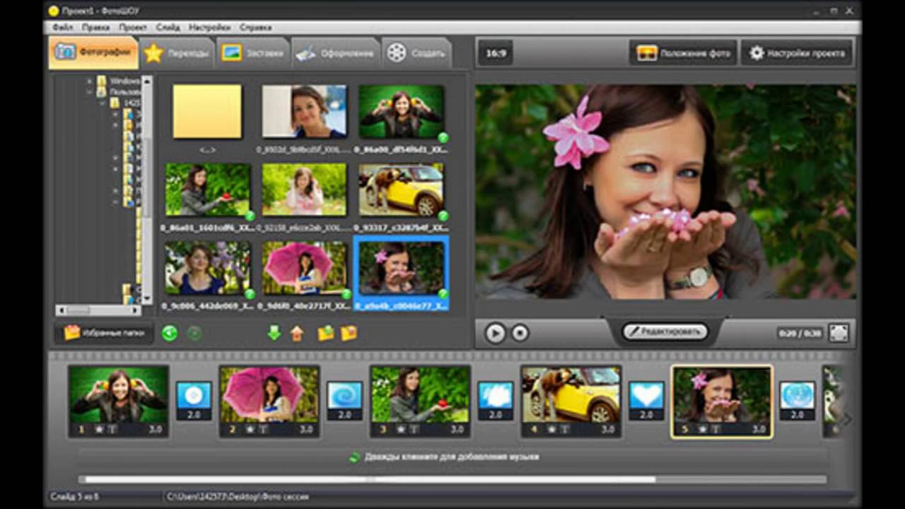The height and width of the screenshot is (509, 905).
Task: Click the timeline horizontal scrollbar
Action: (x=368, y=479)
